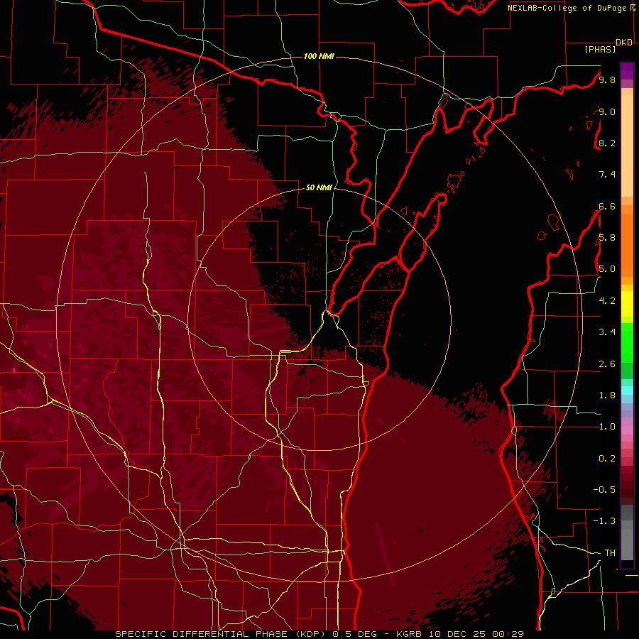The height and width of the screenshot is (639, 639).
Task: Click the KGRB radar site identifier
Action: [409, 634]
